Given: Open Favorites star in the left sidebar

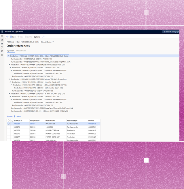Looking at the screenshot, I should (x=2, y=43).
